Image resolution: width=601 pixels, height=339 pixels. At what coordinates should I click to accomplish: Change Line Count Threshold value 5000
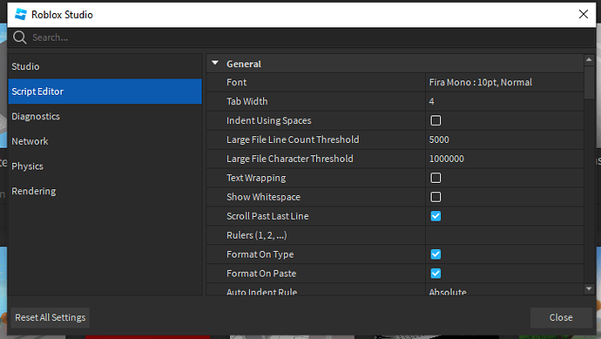[504, 139]
